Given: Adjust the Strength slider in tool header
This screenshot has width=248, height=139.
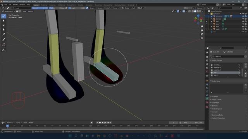Looking at the screenshot, I should coord(77,8).
